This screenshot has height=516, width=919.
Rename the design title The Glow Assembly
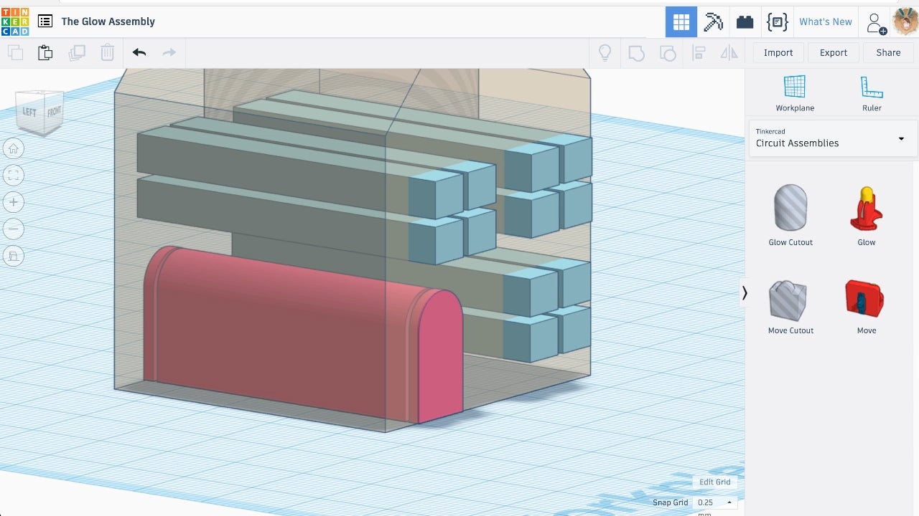(x=108, y=21)
